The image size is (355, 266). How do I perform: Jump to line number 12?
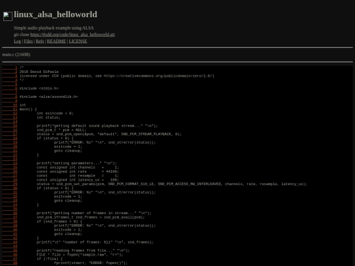tap(10, 114)
